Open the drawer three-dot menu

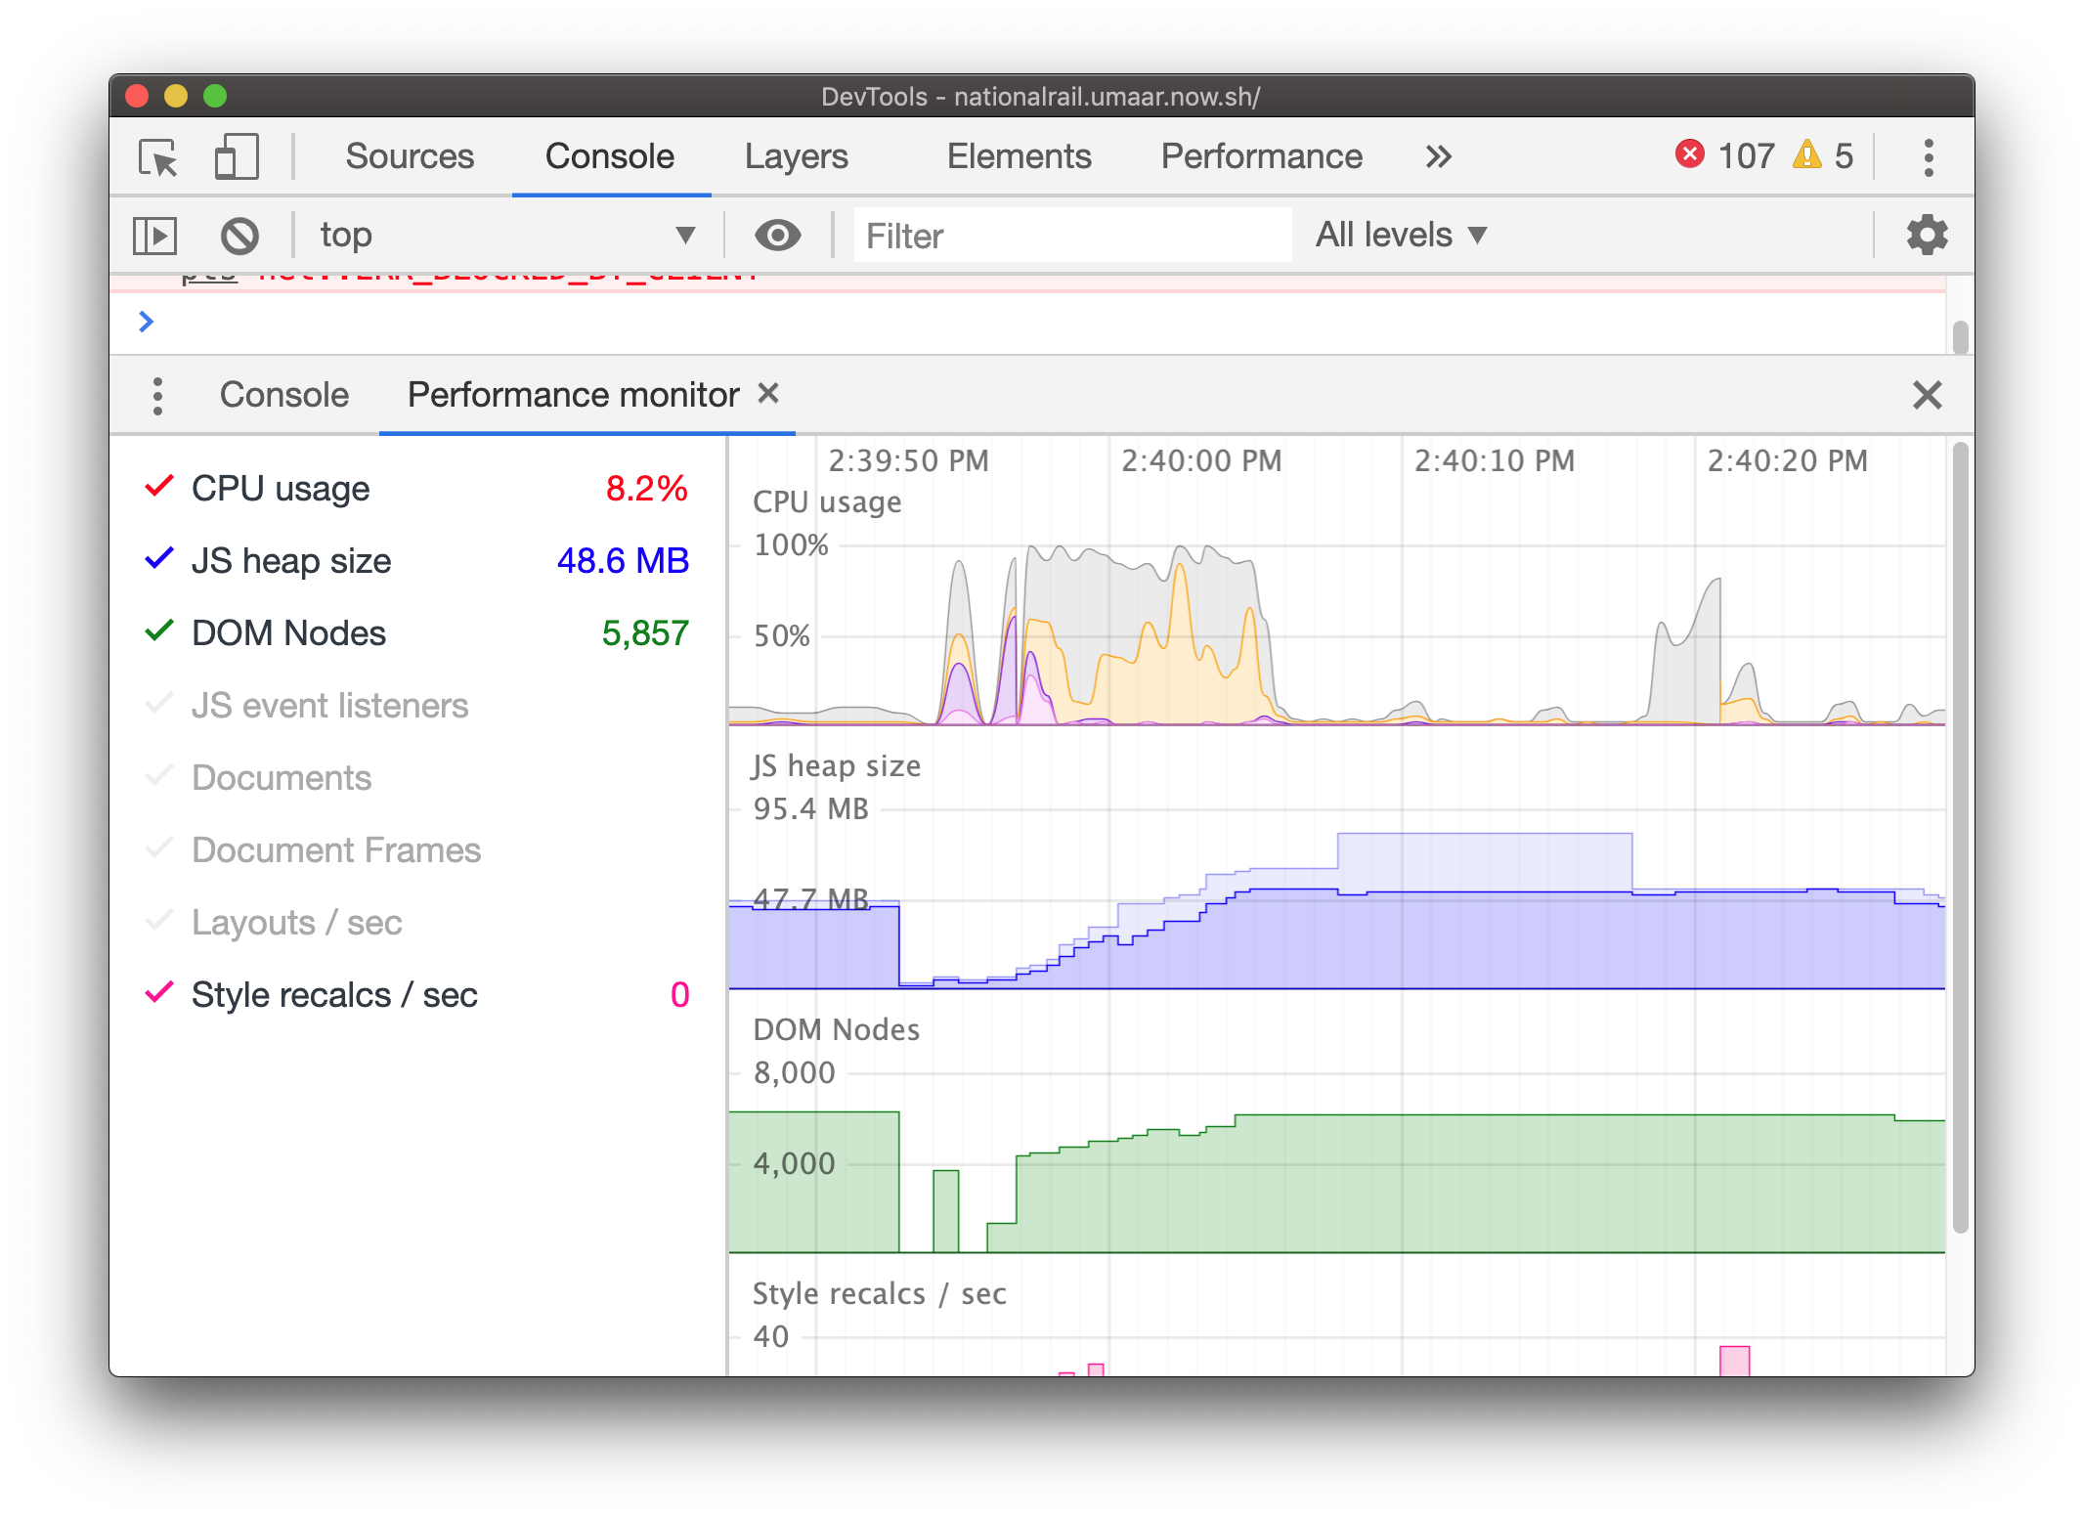pos(157,396)
